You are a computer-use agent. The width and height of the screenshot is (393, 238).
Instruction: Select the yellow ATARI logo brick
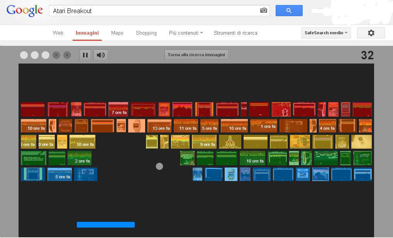[x=230, y=142]
